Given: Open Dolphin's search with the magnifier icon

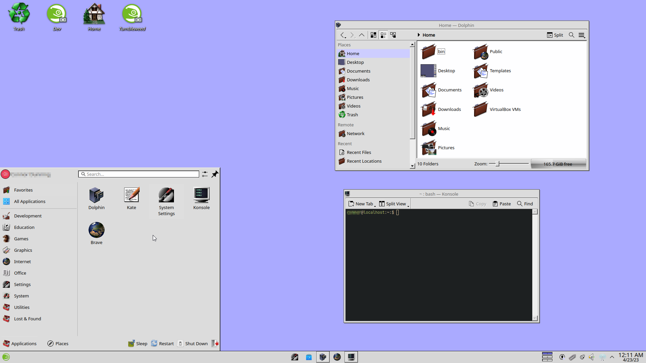Looking at the screenshot, I should click(571, 35).
